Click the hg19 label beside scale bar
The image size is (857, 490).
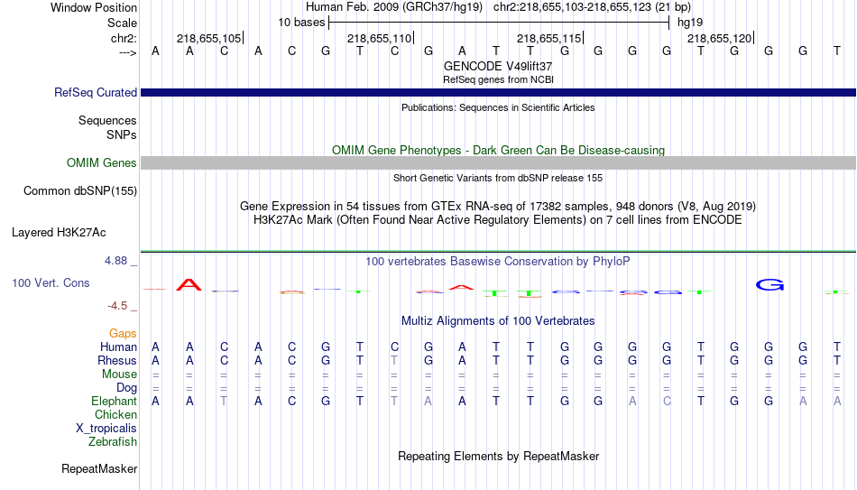tap(690, 23)
